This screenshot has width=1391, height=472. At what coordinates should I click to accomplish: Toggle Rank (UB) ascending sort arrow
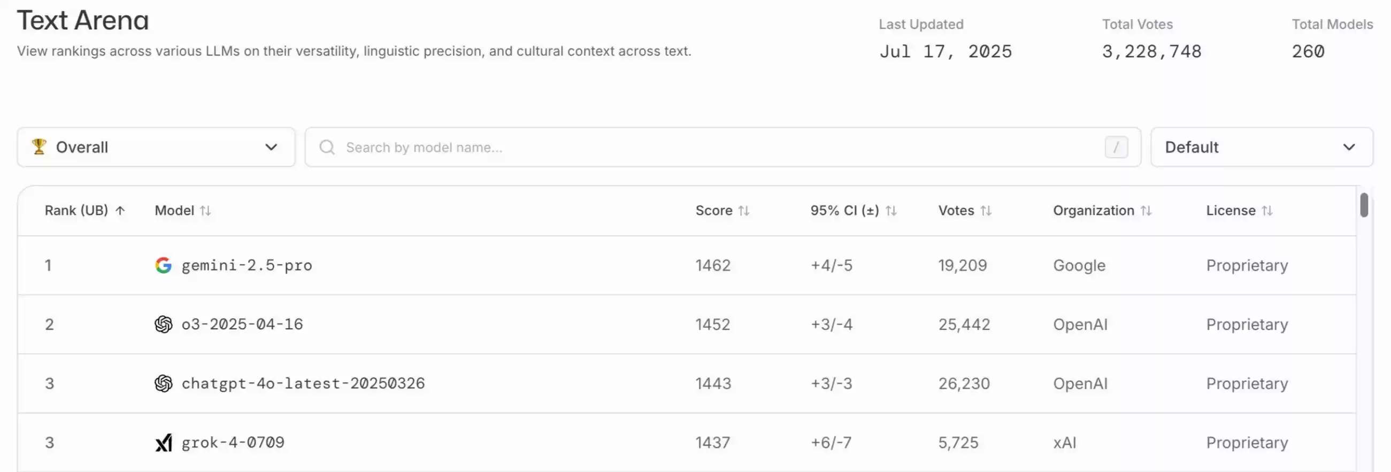[x=120, y=211]
